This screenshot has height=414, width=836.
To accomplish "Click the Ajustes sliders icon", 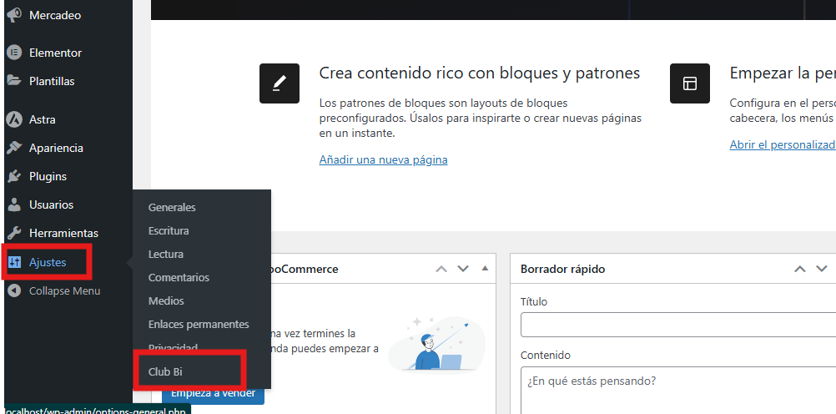I will [x=14, y=262].
